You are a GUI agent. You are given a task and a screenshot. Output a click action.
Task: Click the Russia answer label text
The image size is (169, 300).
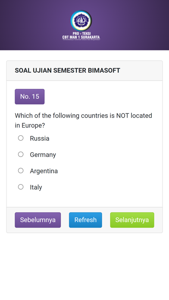coord(39,138)
